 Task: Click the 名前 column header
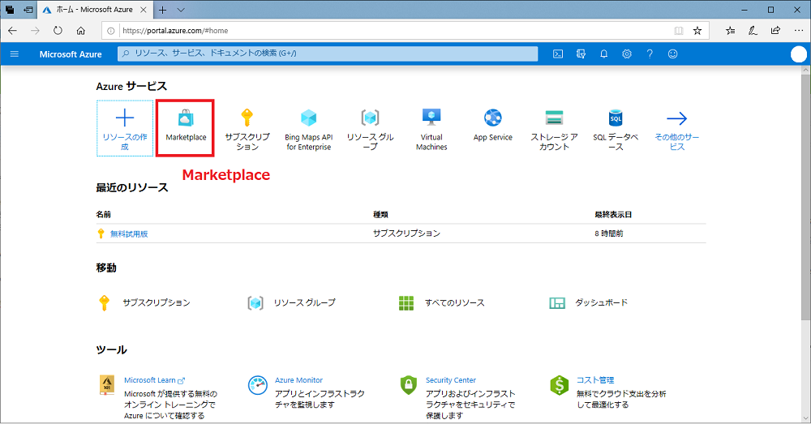click(x=104, y=215)
